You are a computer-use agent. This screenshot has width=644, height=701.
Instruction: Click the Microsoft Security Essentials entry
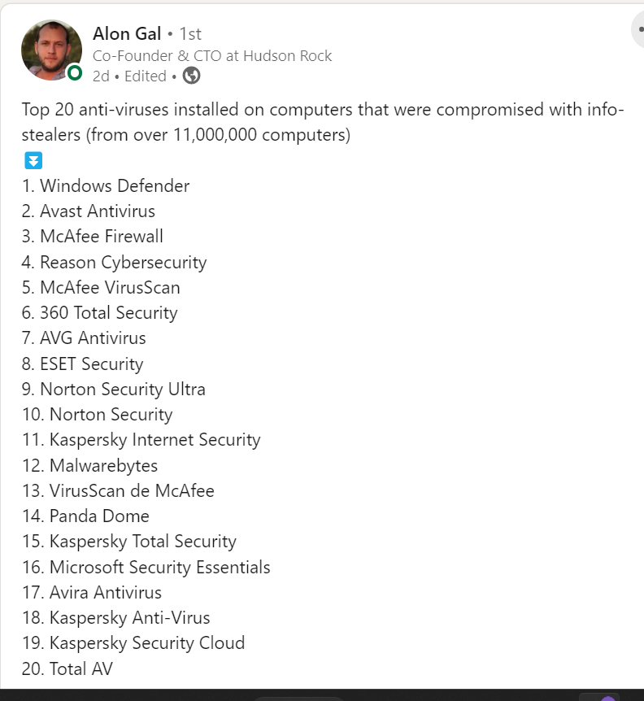point(146,567)
